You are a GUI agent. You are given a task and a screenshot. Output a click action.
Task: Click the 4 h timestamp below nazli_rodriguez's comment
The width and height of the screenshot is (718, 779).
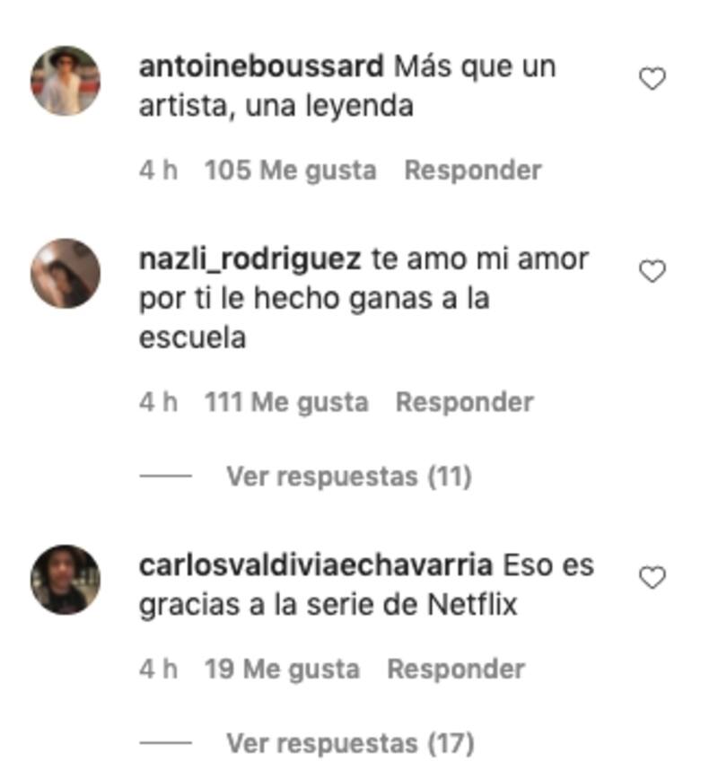(x=158, y=402)
